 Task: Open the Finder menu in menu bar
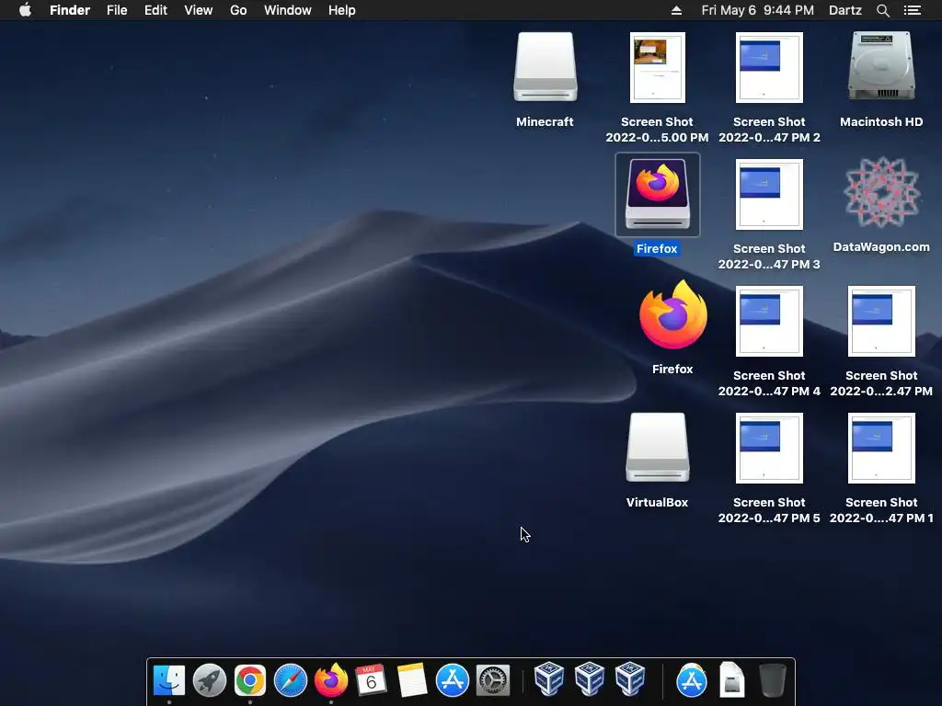(x=70, y=10)
